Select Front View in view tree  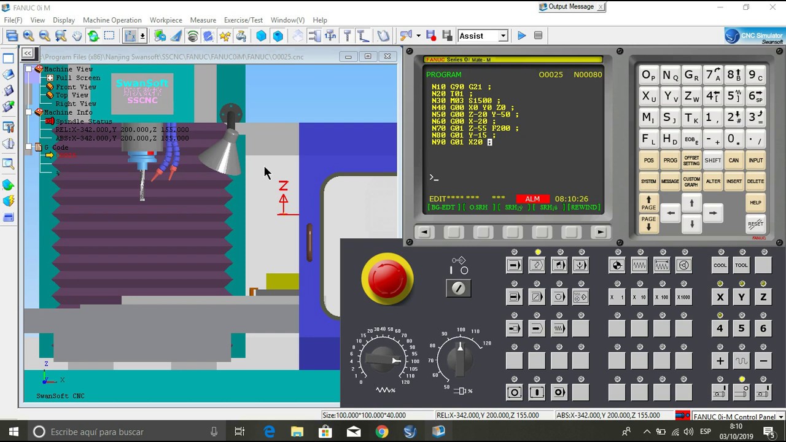(76, 87)
